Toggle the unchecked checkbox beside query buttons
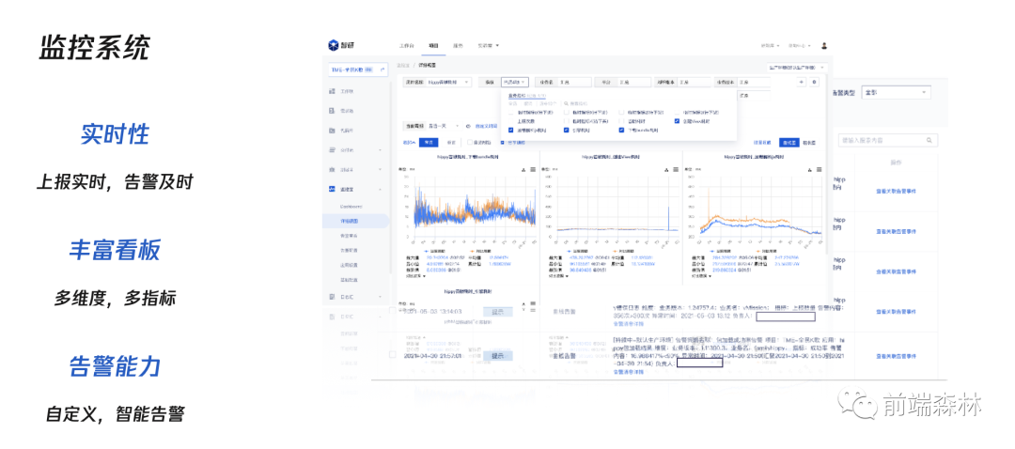 (x=471, y=143)
